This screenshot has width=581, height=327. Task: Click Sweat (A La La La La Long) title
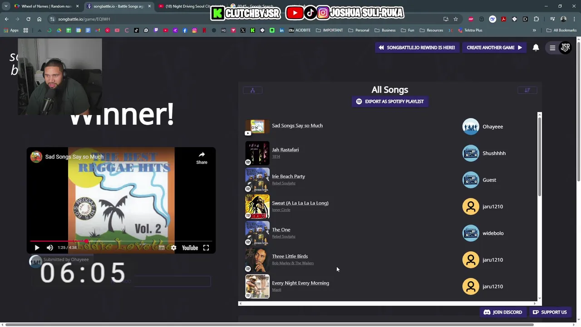[x=300, y=203]
